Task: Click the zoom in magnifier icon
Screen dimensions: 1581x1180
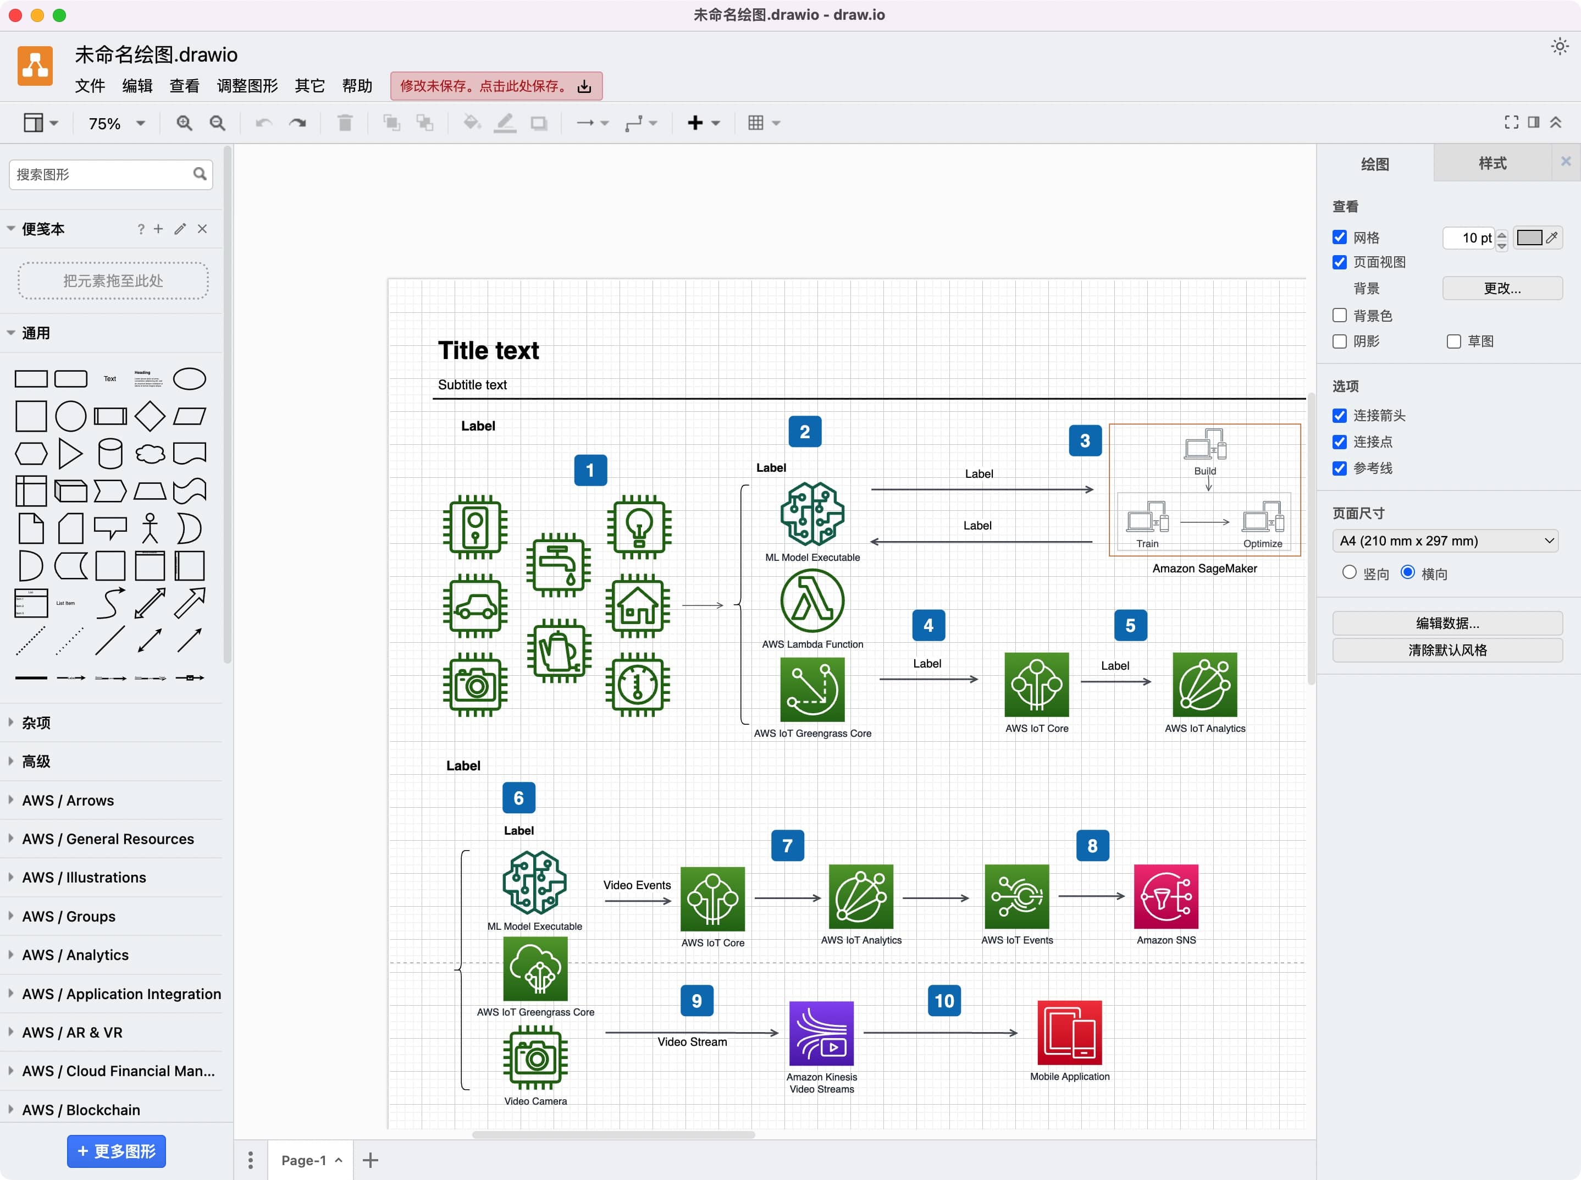Action: (x=184, y=123)
